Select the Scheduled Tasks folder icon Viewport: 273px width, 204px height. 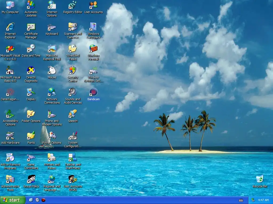pos(73,48)
